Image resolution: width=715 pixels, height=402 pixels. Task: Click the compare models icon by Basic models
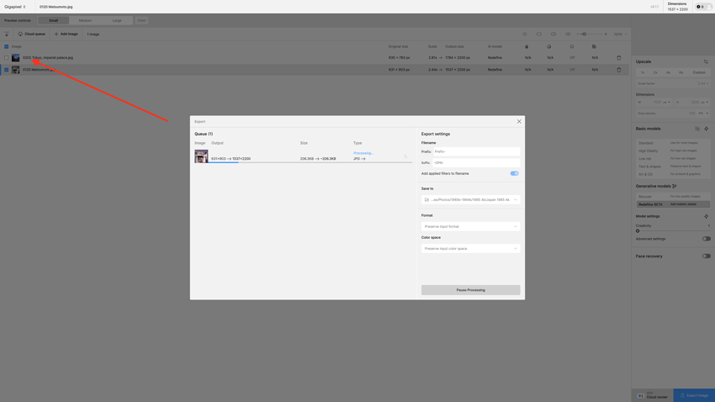[x=697, y=129]
